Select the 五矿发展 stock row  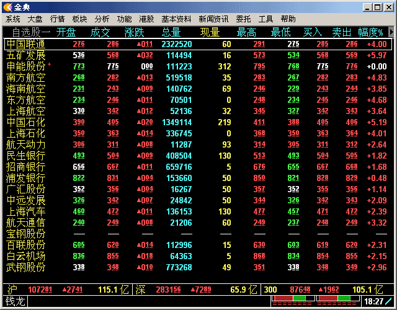click(x=198, y=55)
